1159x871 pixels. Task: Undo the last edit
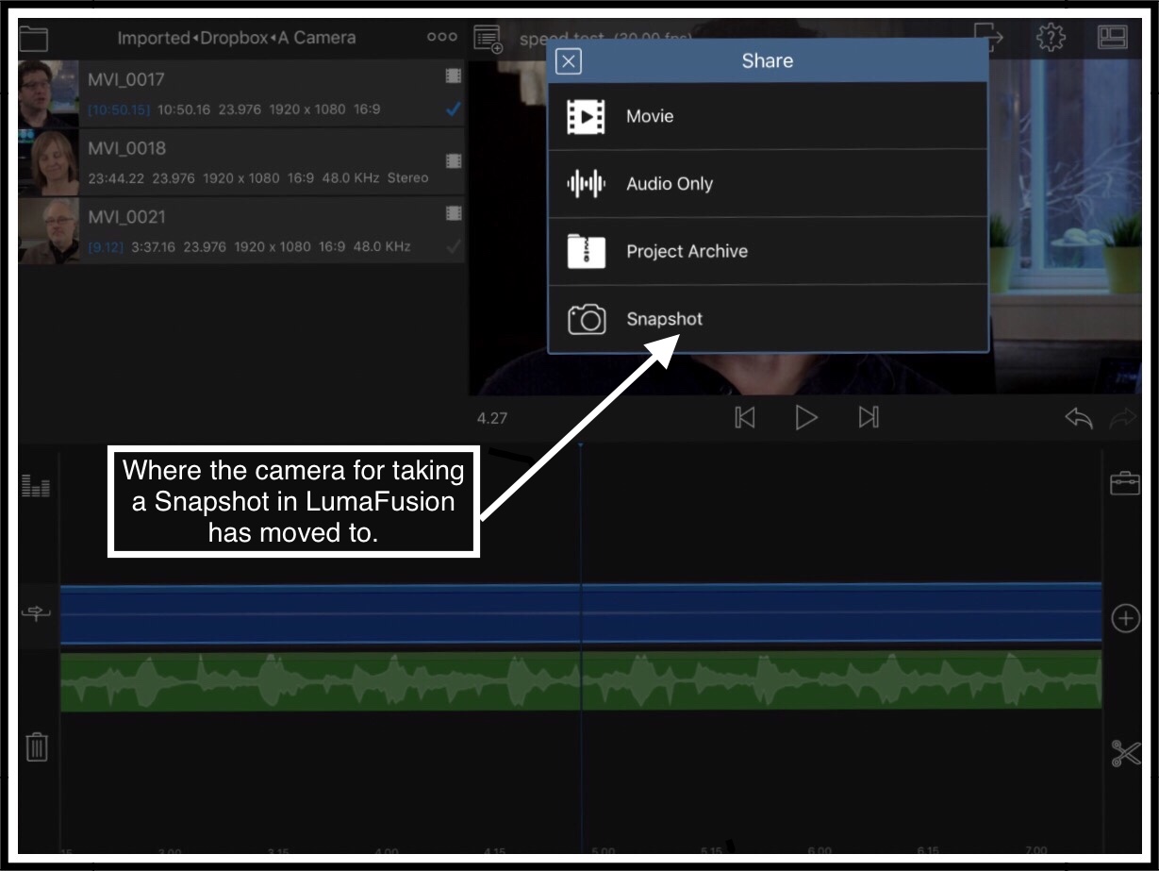(x=1079, y=418)
